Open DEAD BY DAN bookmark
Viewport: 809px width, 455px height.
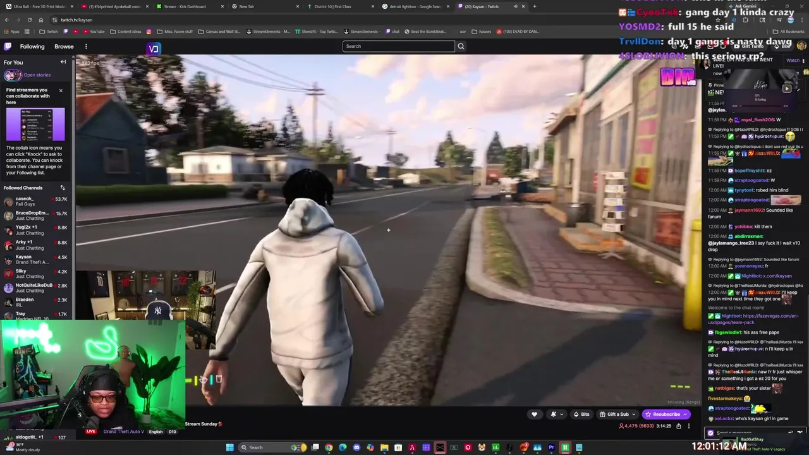518,32
